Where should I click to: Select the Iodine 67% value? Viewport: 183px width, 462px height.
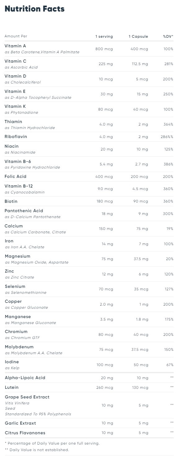170,365
